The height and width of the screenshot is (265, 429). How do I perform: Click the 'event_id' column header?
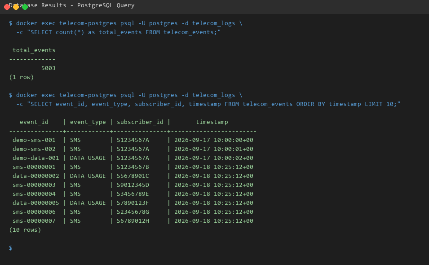coord(34,122)
